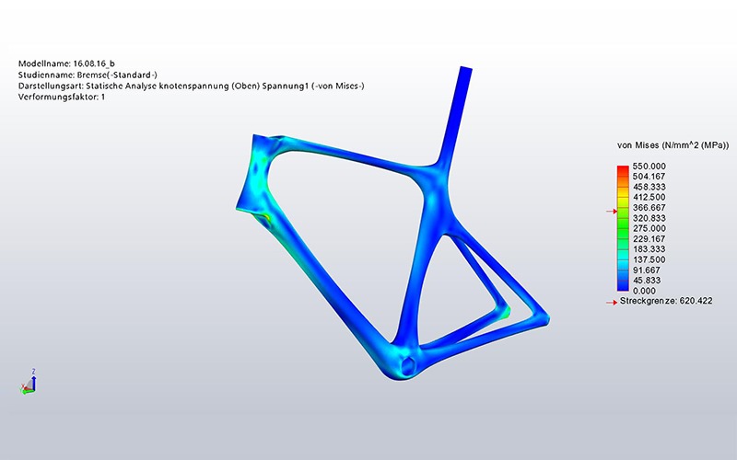Image resolution: width=737 pixels, height=460 pixels.
Task: Click the 'Verformungsfaktor: 1' text
Action: tap(62, 98)
